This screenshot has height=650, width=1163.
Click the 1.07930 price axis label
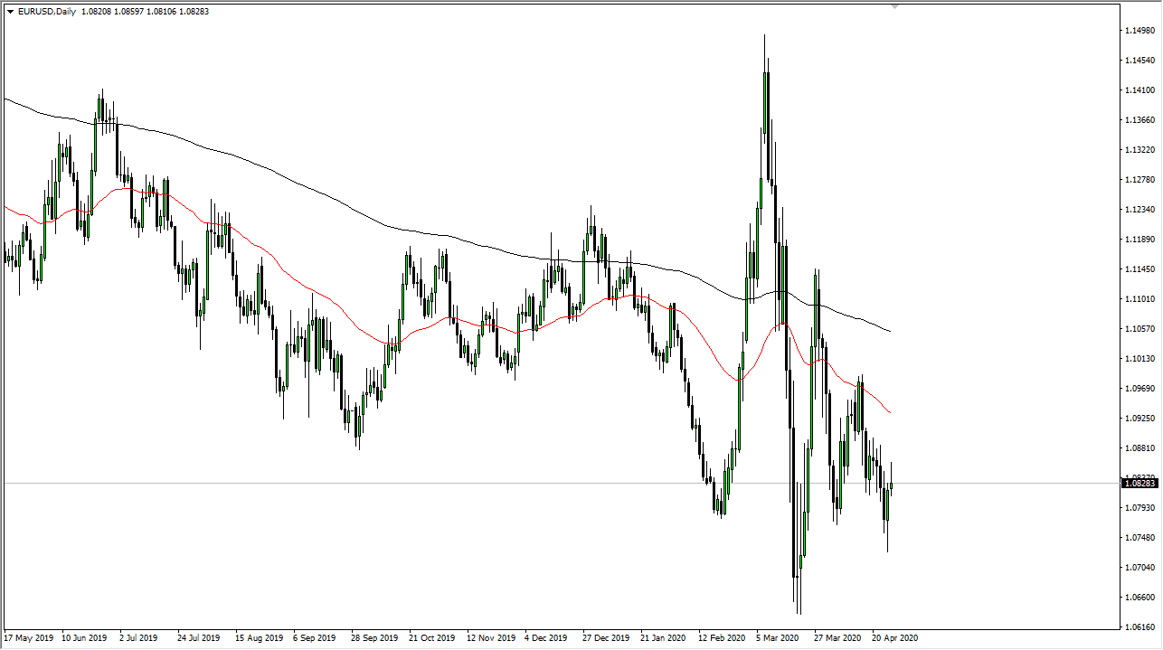point(1140,508)
